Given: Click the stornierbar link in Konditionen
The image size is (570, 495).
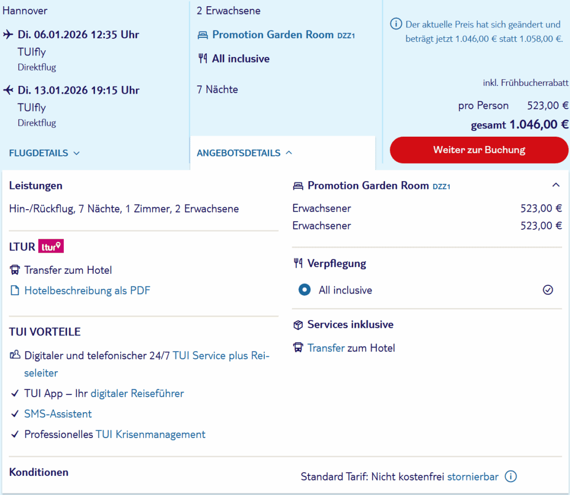Looking at the screenshot, I should click(x=473, y=476).
